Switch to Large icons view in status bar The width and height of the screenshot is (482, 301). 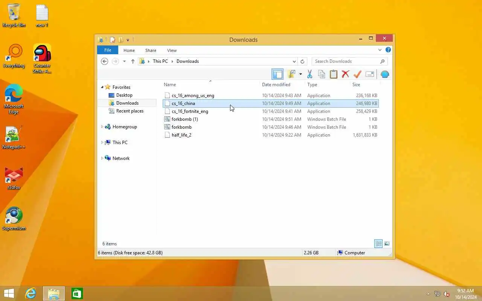[x=387, y=244]
